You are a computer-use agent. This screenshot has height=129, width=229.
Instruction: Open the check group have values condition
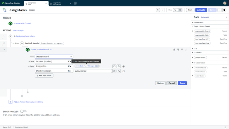tap(25, 36)
